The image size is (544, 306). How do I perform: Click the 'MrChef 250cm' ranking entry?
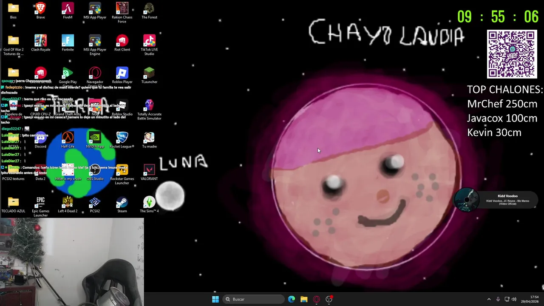click(502, 104)
